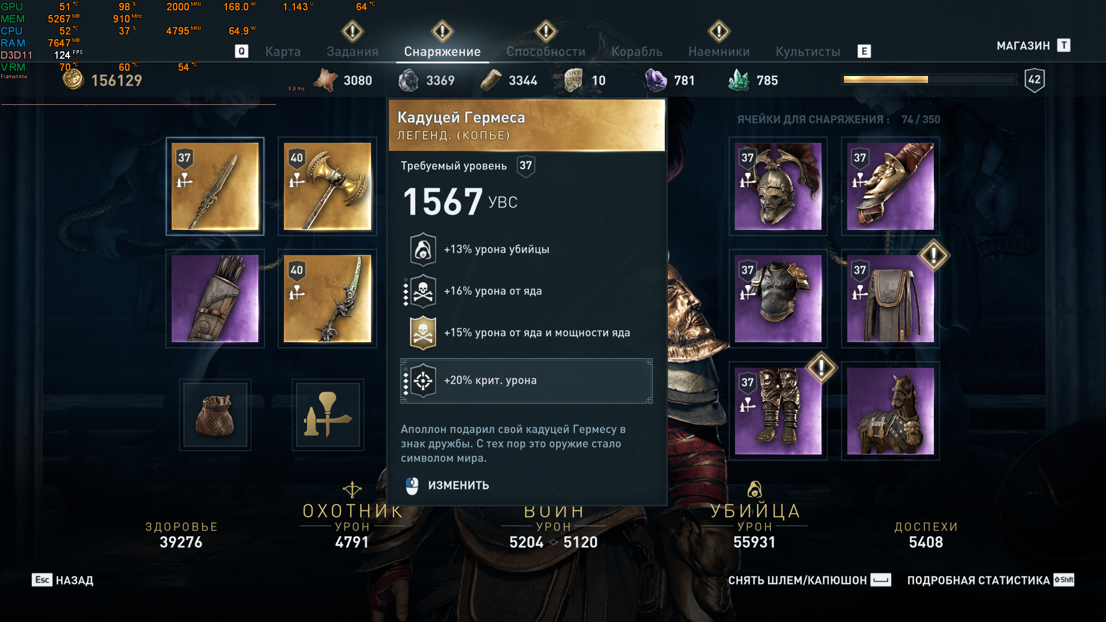Open the leather pouch inventory icon
This screenshot has width=1106, height=622.
coord(215,415)
